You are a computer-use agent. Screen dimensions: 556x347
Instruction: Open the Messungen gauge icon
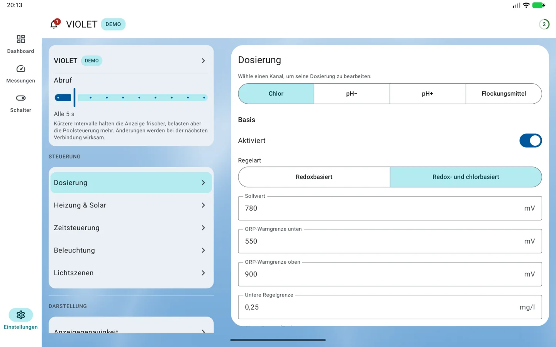coord(21,69)
